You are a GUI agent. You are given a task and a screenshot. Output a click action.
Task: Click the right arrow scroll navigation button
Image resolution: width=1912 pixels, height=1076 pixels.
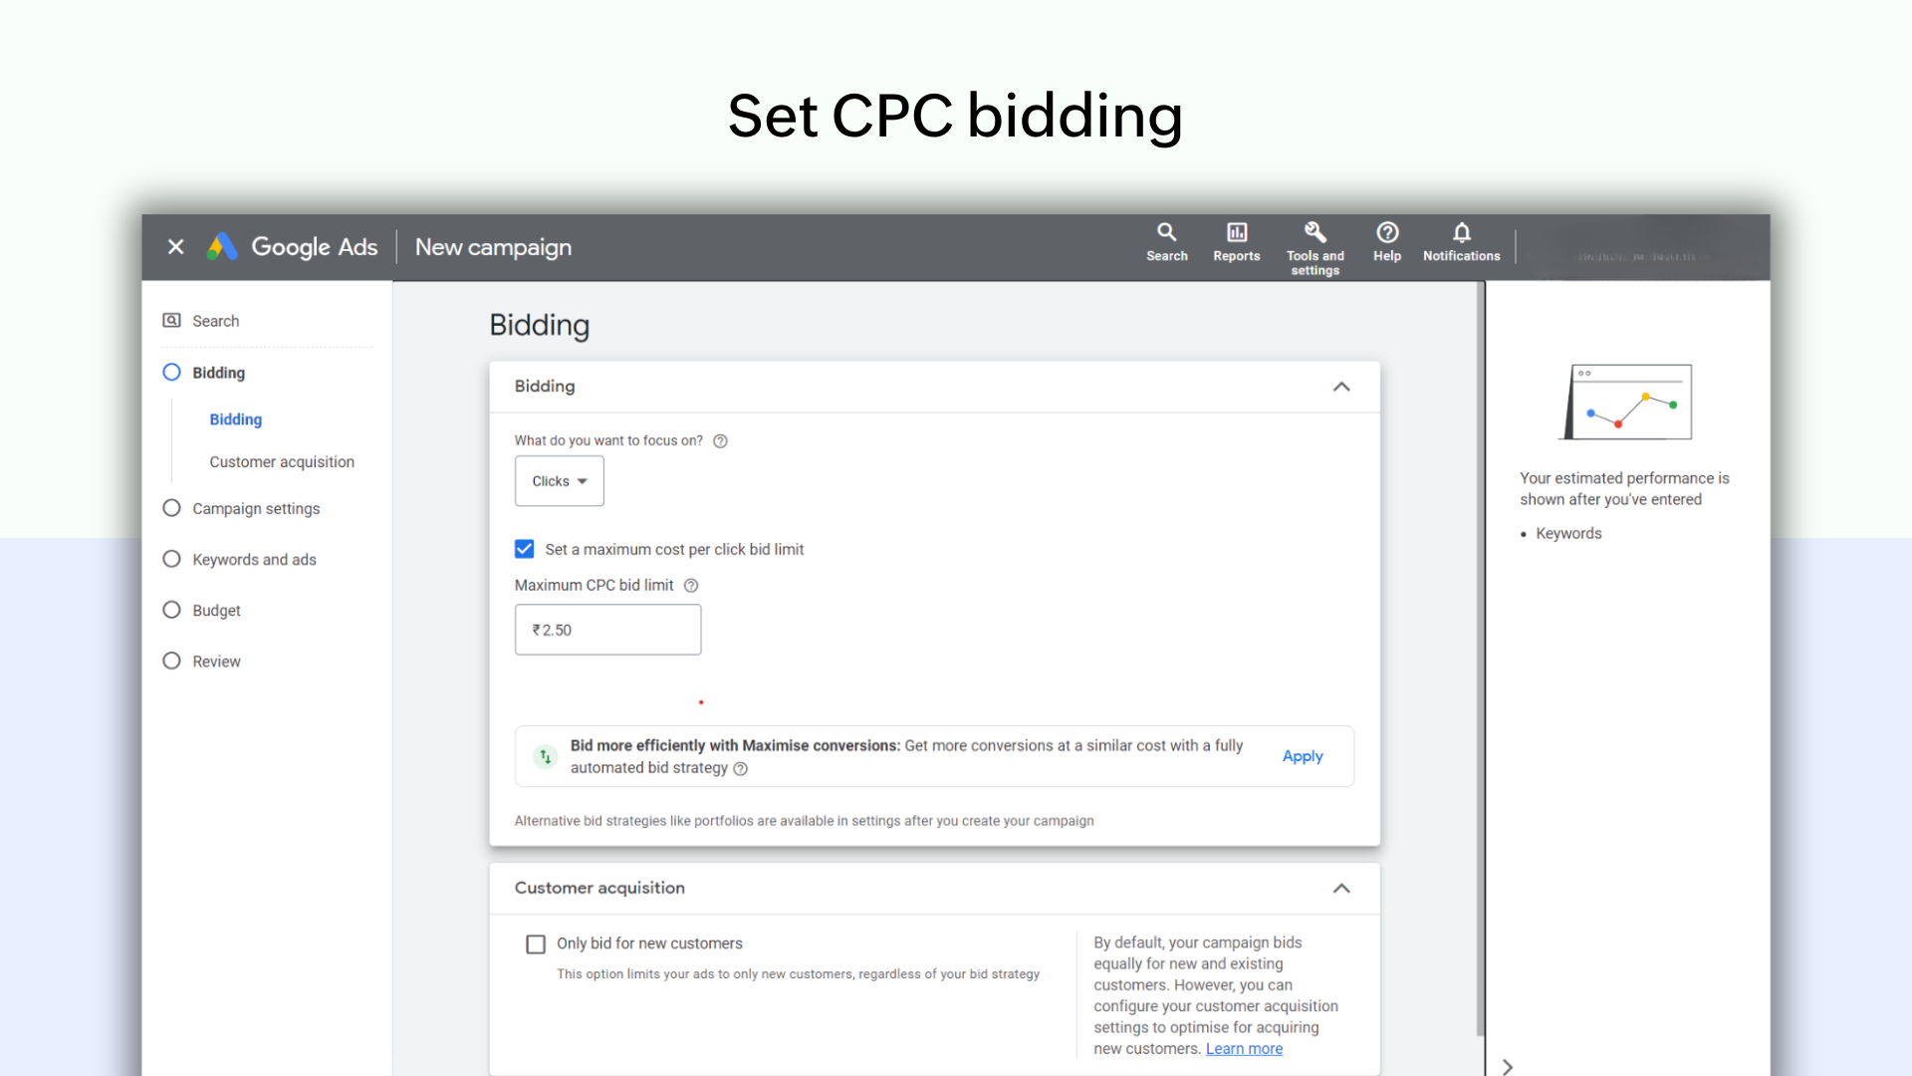(x=1508, y=1064)
